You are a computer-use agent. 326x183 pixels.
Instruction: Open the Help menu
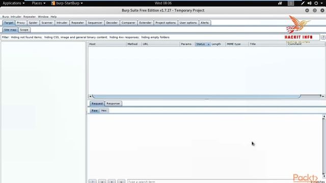pyautogui.click(x=53, y=17)
